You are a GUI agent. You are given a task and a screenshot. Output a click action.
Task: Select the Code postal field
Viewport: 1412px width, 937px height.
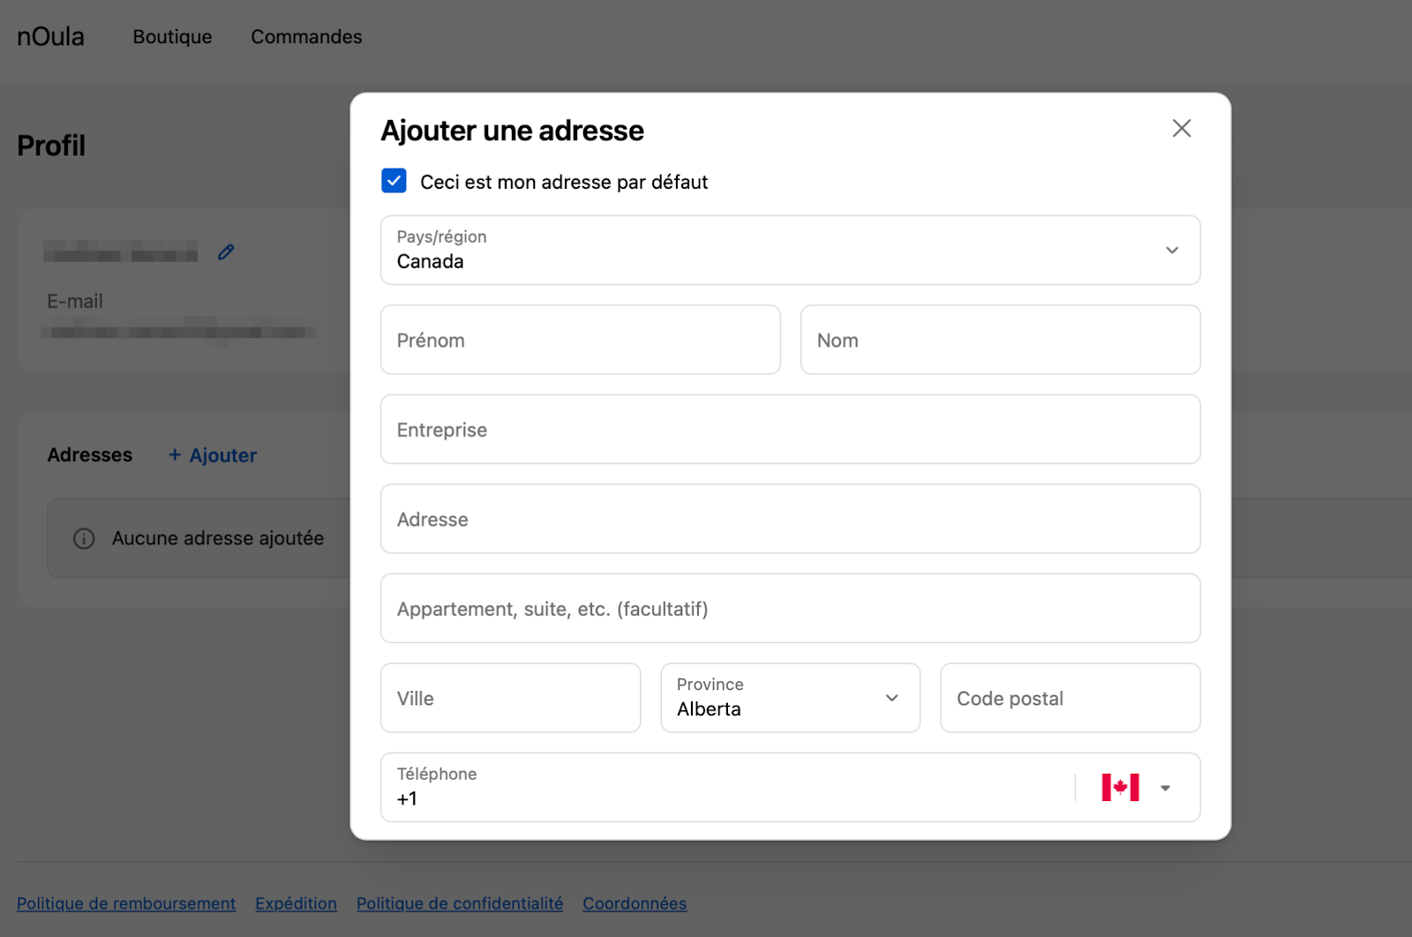[1069, 698]
